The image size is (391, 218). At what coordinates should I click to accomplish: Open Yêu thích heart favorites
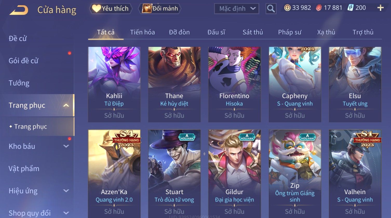click(111, 9)
